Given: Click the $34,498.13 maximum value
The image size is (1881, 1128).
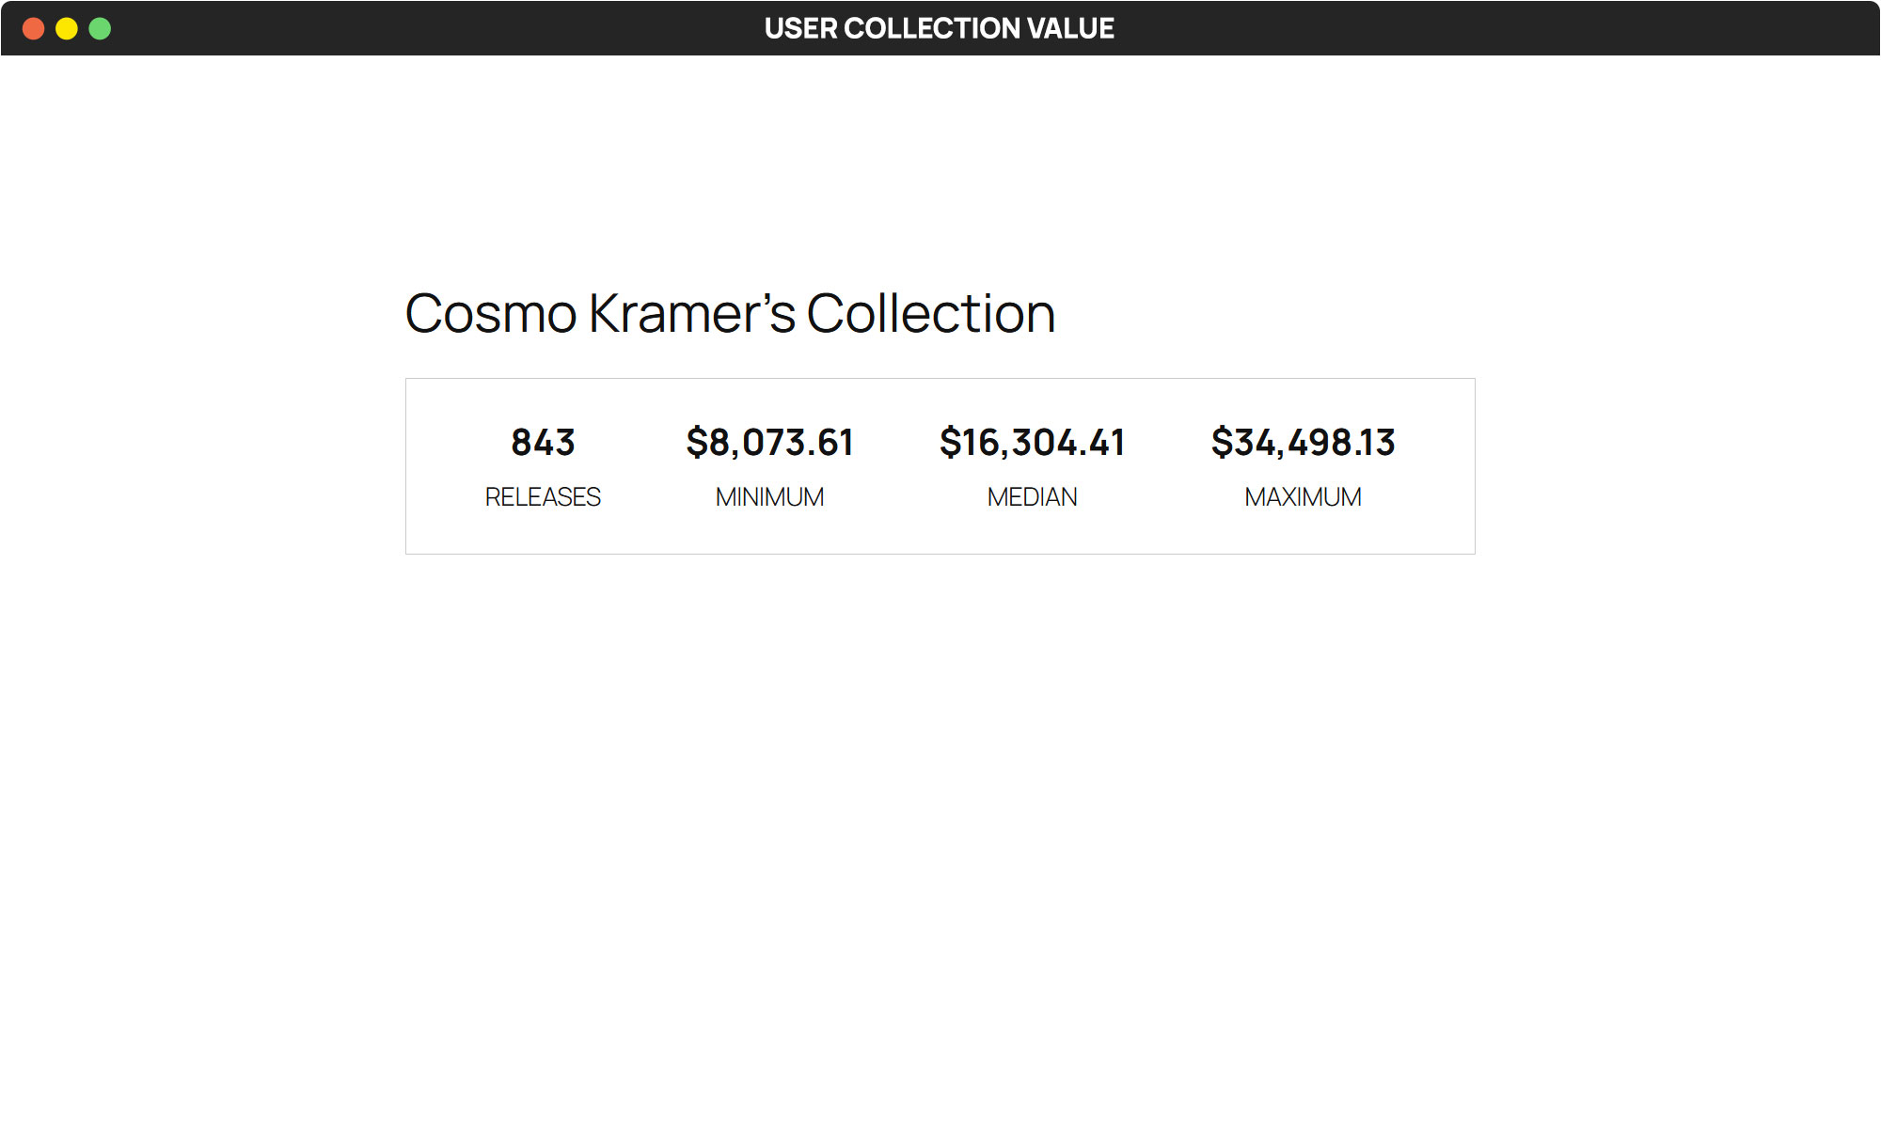Looking at the screenshot, I should 1304,441.
